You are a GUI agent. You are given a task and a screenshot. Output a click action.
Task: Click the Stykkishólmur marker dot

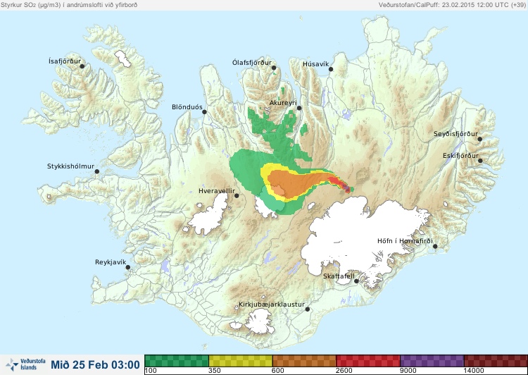[x=97, y=172]
